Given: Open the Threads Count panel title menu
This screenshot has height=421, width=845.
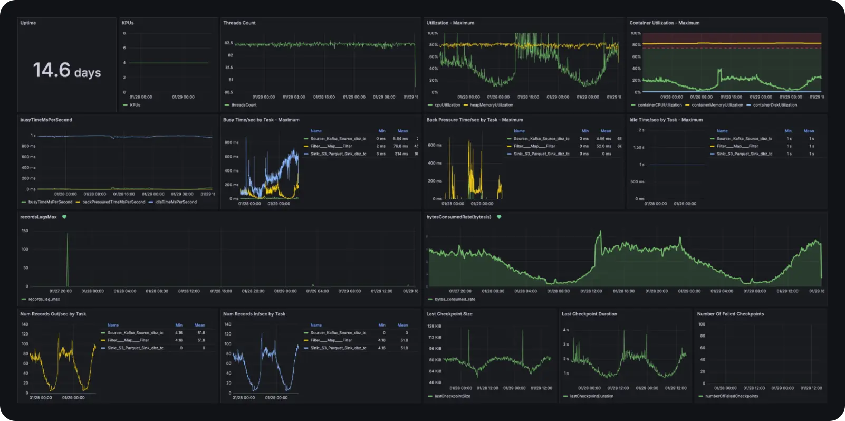Looking at the screenshot, I should [239, 23].
